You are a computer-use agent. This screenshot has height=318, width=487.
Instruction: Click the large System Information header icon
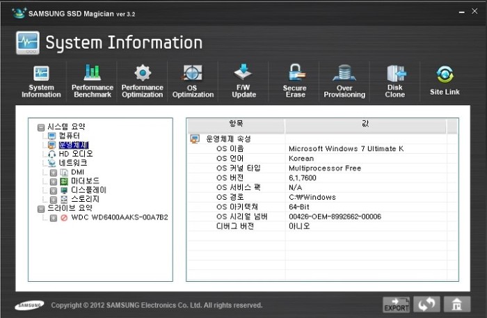coord(28,42)
